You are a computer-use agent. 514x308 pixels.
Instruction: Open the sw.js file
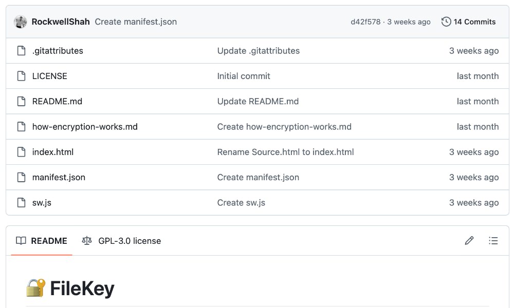(x=42, y=203)
